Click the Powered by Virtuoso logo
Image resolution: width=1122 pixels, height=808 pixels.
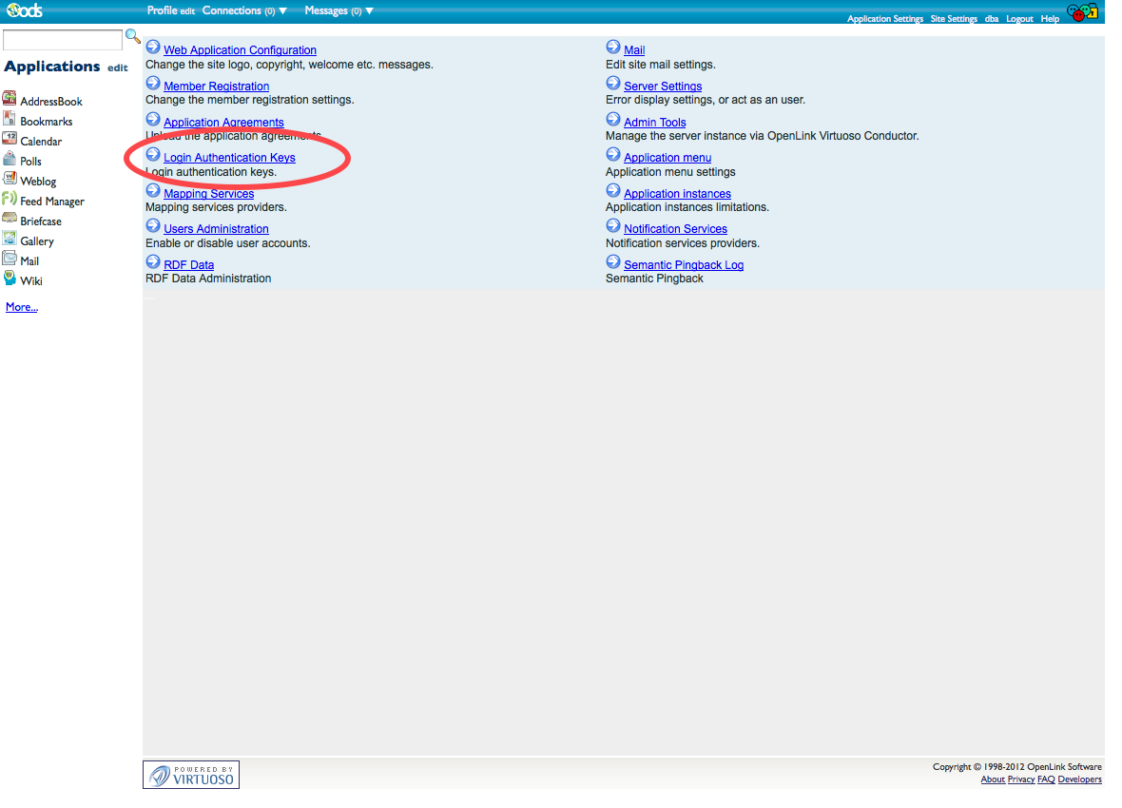(x=191, y=775)
